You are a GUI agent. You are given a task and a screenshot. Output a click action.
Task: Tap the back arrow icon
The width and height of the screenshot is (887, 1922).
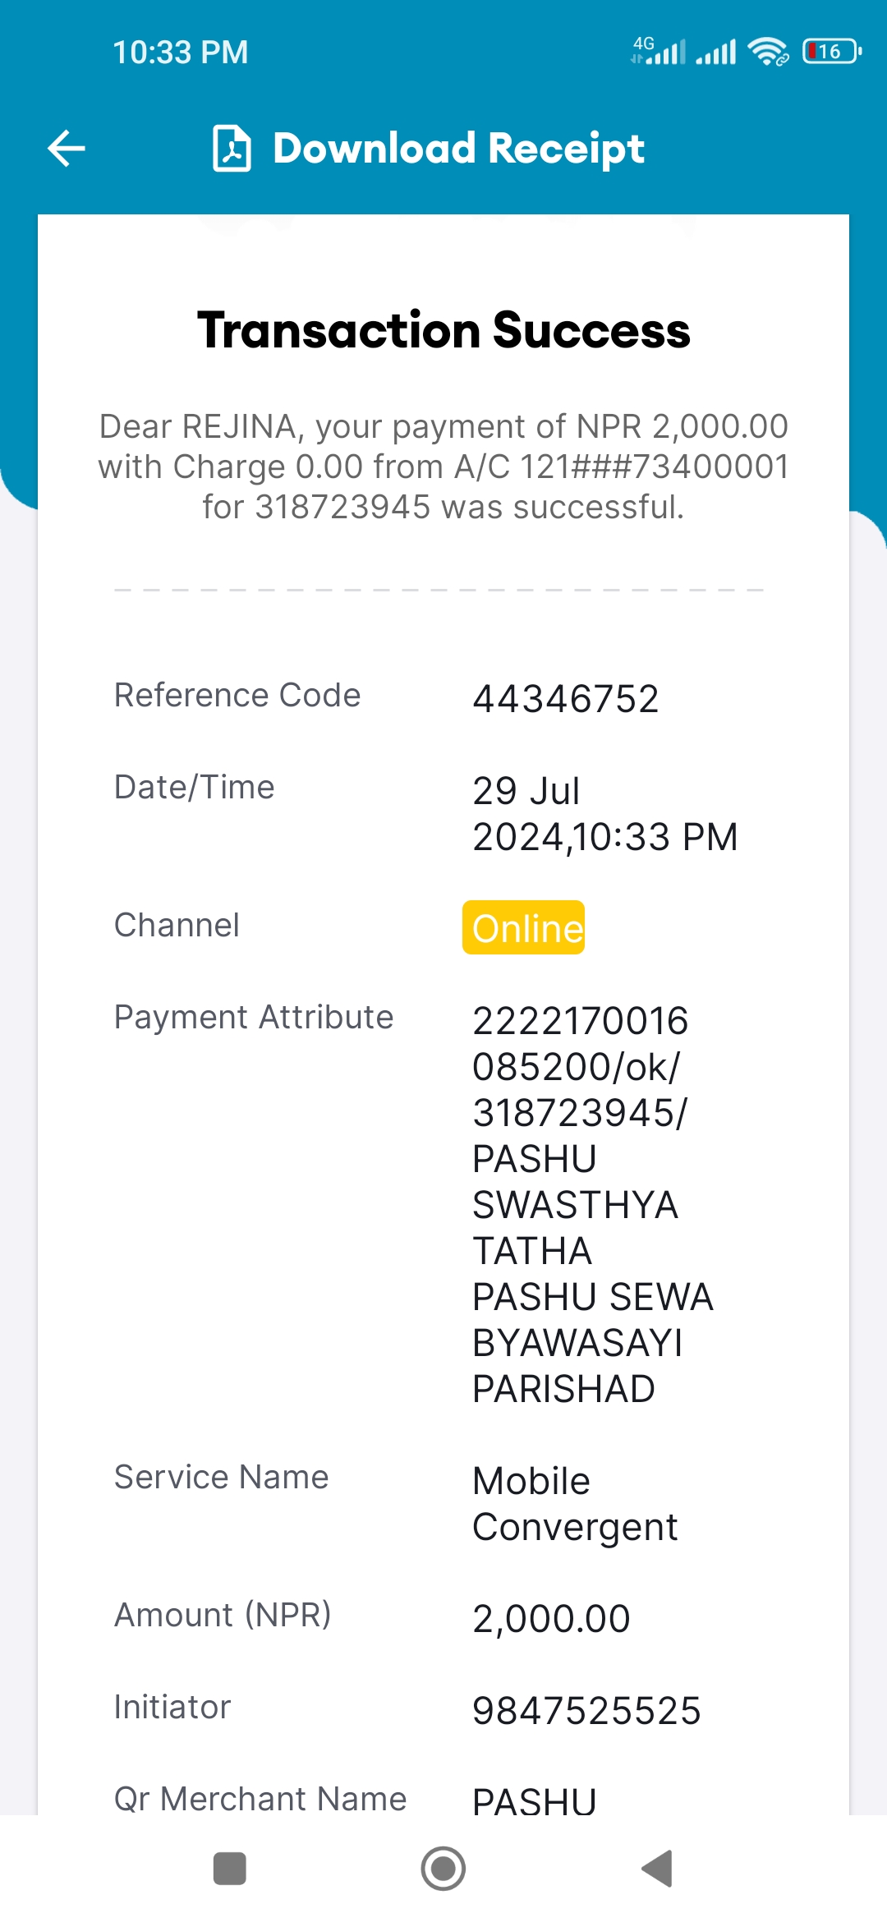pyautogui.click(x=67, y=149)
